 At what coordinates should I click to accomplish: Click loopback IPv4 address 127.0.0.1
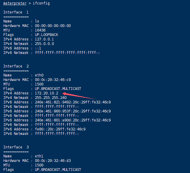(x=44, y=39)
